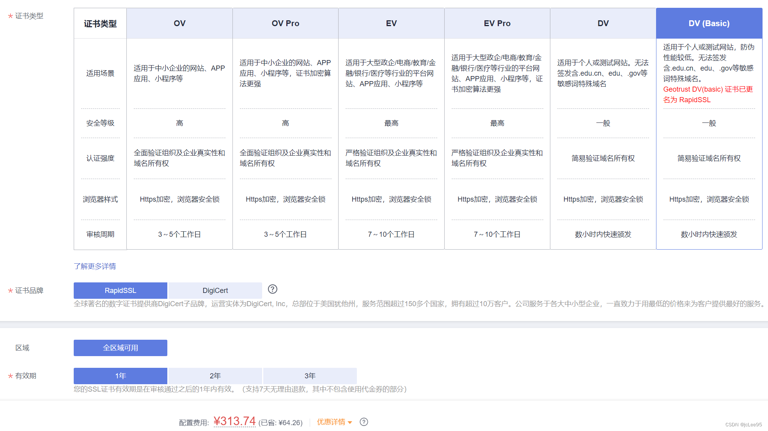Screen dimensions: 768x431
Task: Select the EV Pro certificate type
Action: [x=497, y=23]
